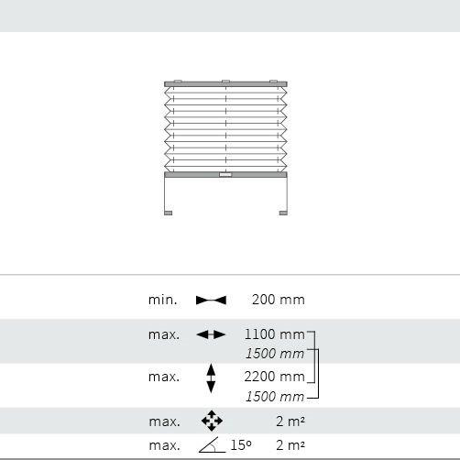Select the 200 mm minimum width value
Image resolution: width=460 pixels, height=460 pixels.
[279, 300]
